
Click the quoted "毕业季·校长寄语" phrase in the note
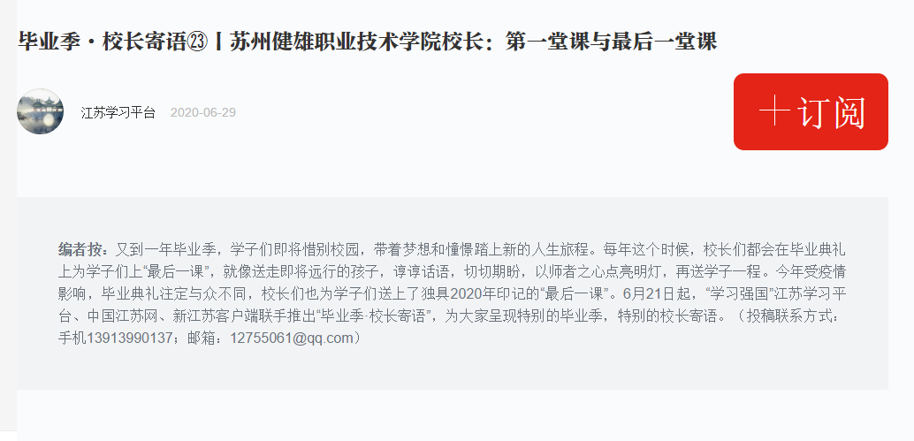pos(348,316)
